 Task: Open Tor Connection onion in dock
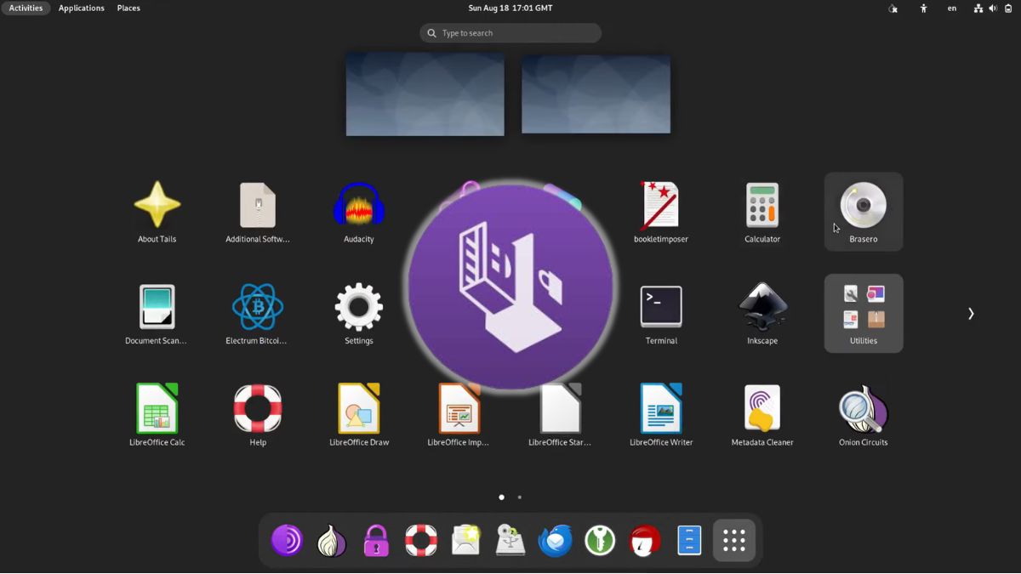tap(332, 540)
